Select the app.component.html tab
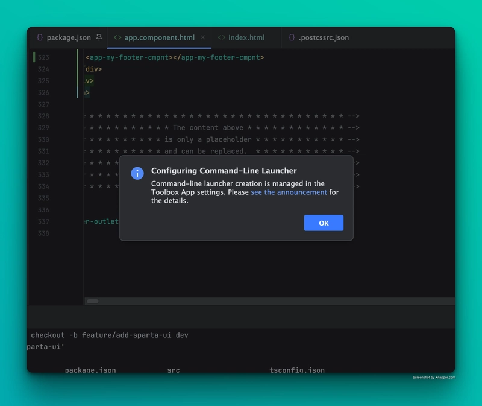Image resolution: width=482 pixels, height=406 pixels. [x=159, y=37]
